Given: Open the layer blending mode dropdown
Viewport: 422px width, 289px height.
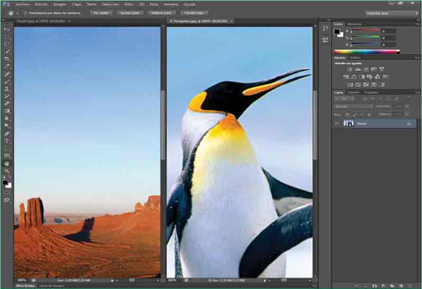Looking at the screenshot, I should point(353,106).
